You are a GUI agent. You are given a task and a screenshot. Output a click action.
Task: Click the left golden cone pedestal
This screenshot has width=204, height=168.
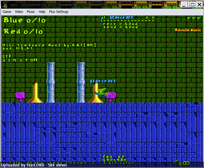click(36, 92)
